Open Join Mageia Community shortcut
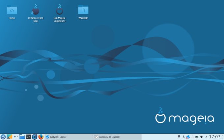The height and width of the screenshot is (140, 224). coord(59,13)
